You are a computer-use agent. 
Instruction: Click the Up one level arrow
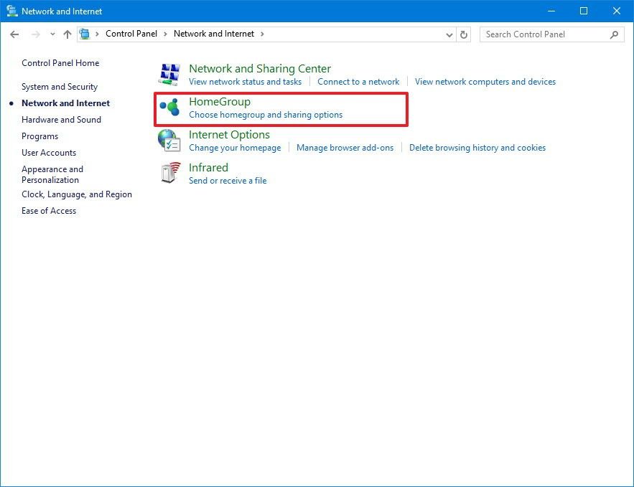pyautogui.click(x=67, y=34)
